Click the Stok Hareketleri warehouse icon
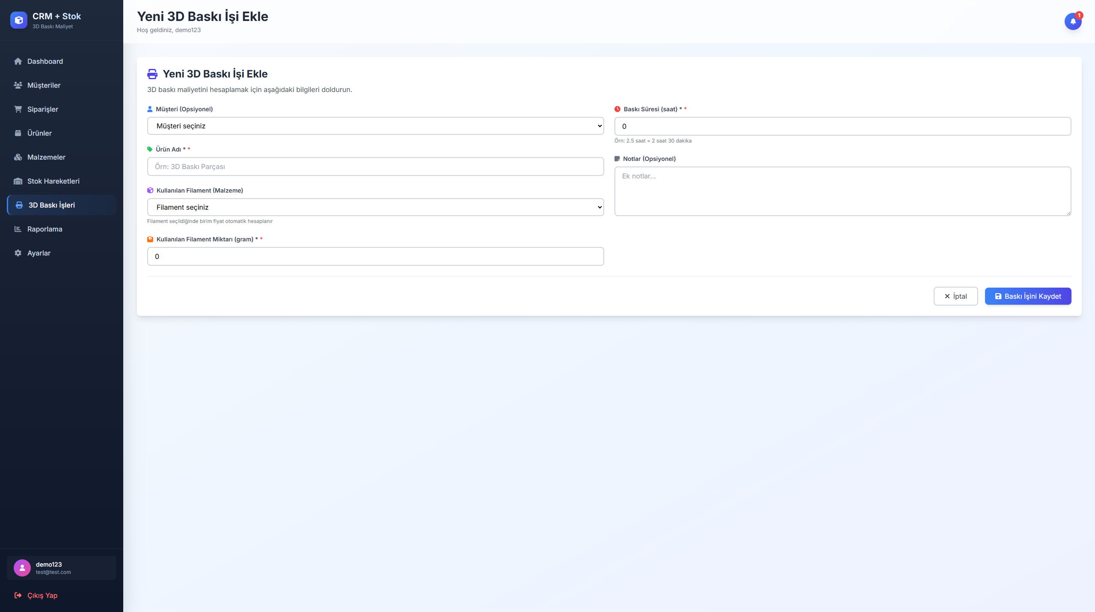The image size is (1095, 612). click(x=18, y=181)
